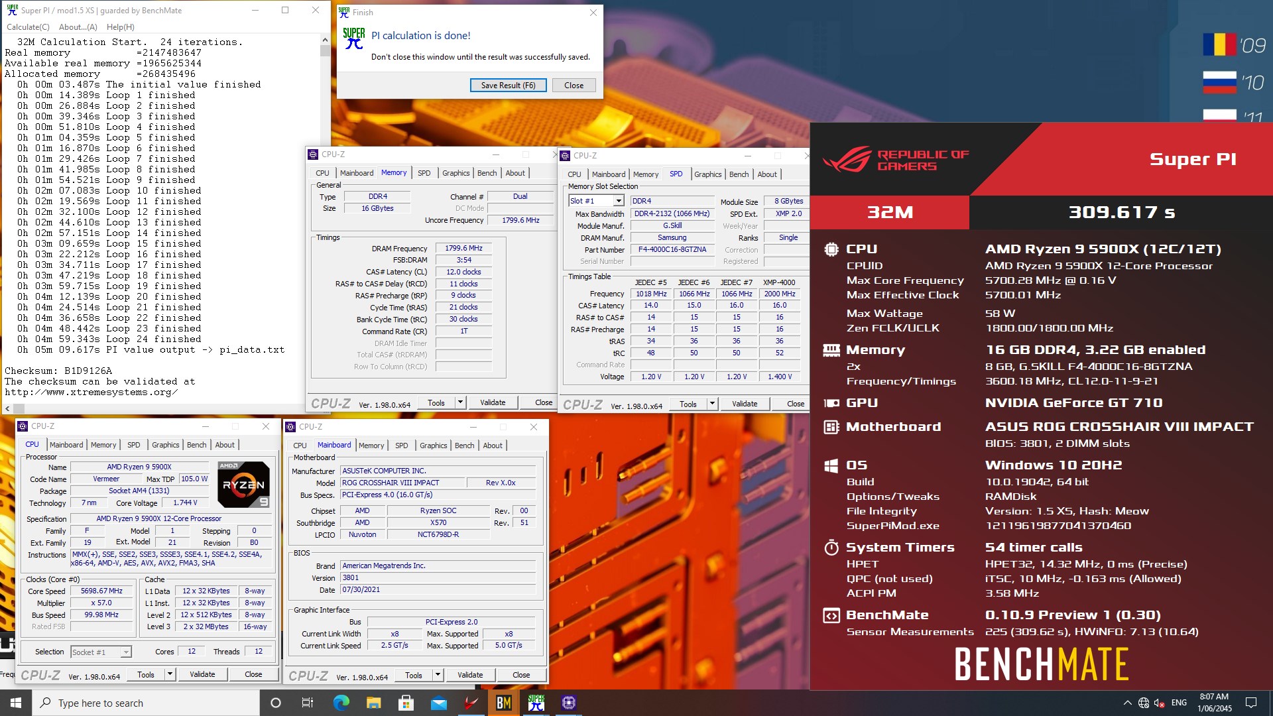Image resolution: width=1273 pixels, height=716 pixels.
Task: Open Cortana circle icon in taskbar
Action: click(276, 703)
